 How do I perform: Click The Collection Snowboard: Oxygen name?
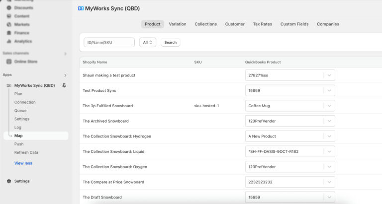coord(115,167)
